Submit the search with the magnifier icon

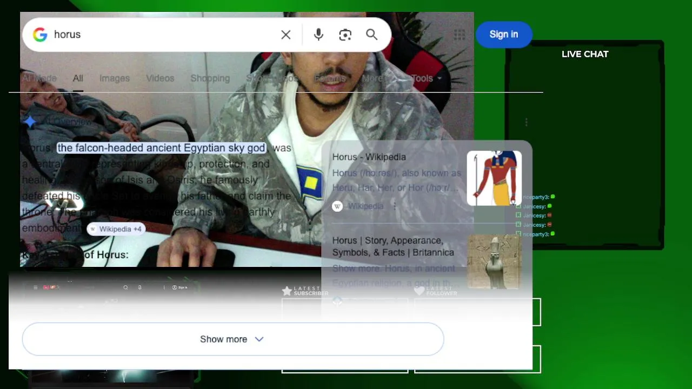pos(371,35)
